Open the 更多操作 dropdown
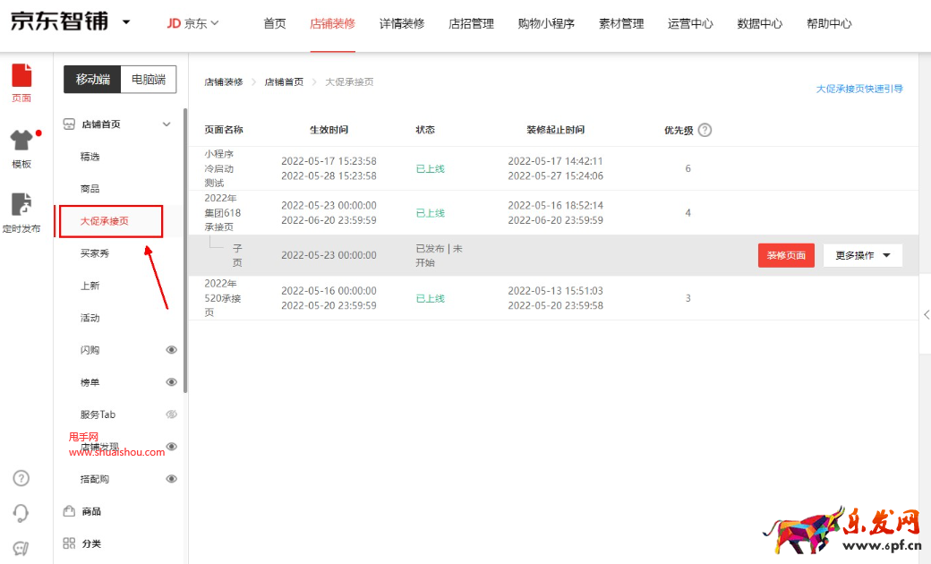 pyautogui.click(x=862, y=255)
